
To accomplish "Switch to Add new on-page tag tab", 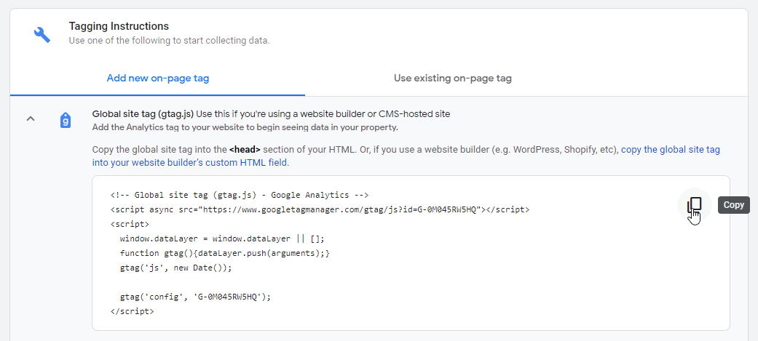I will tap(157, 79).
